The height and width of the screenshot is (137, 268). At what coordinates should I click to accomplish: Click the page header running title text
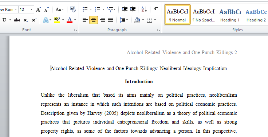pos(182,53)
